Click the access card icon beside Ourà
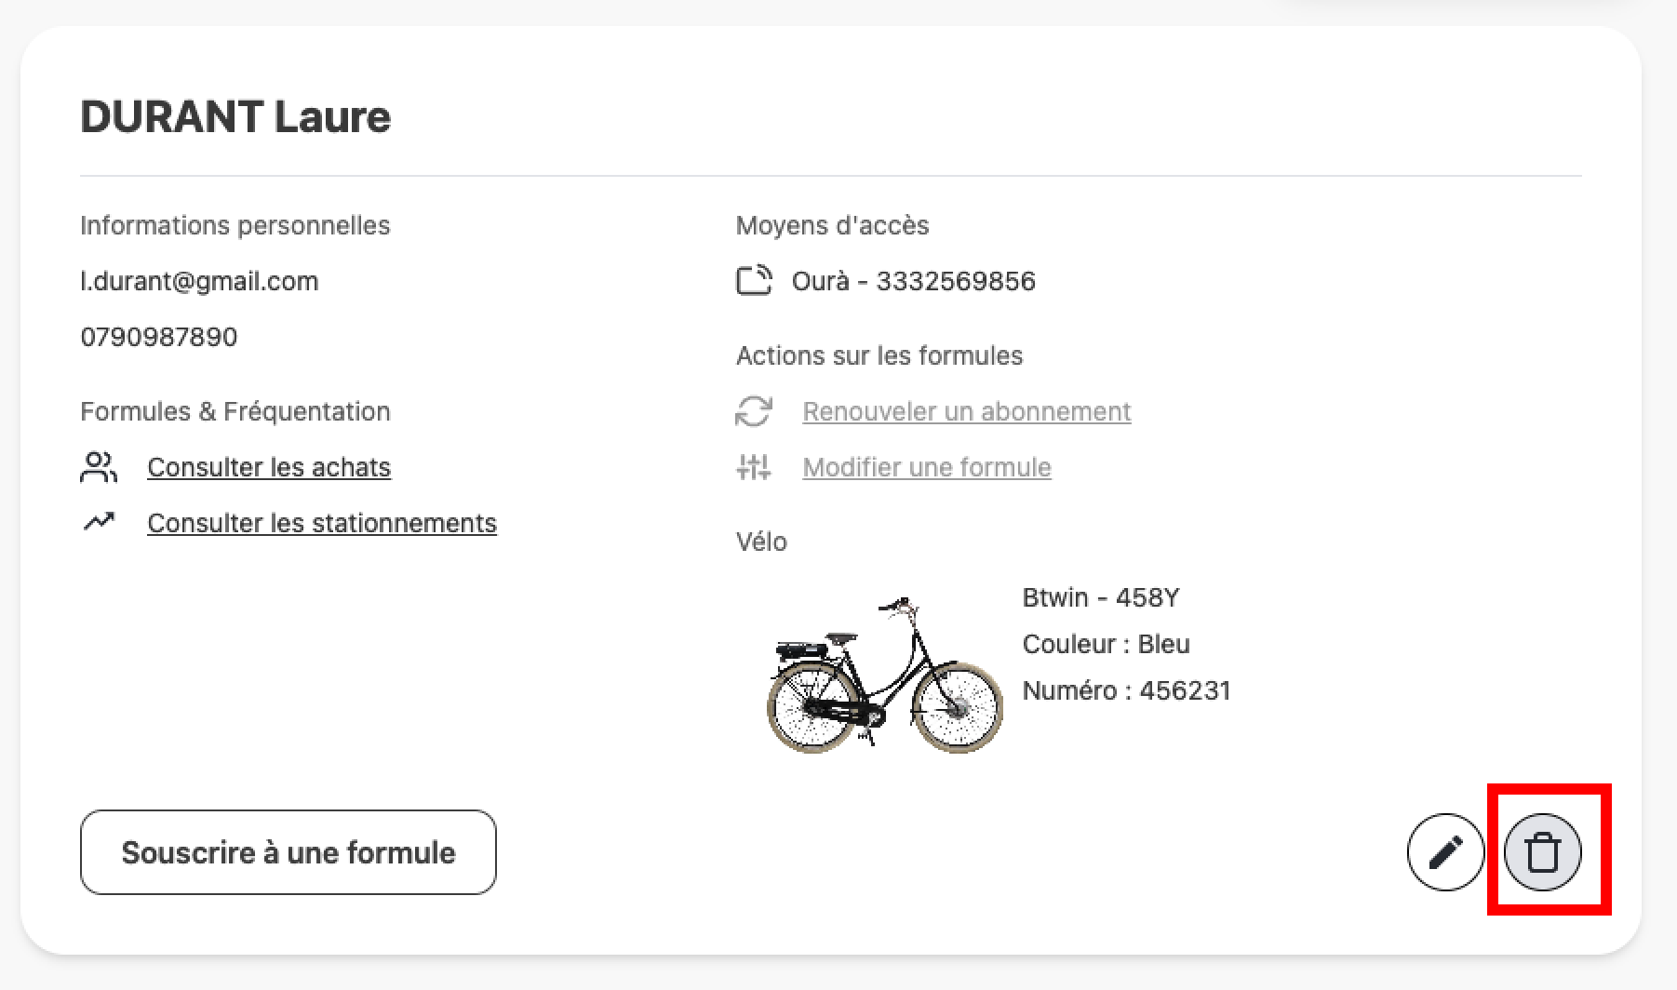This screenshot has width=1677, height=990. tap(754, 281)
